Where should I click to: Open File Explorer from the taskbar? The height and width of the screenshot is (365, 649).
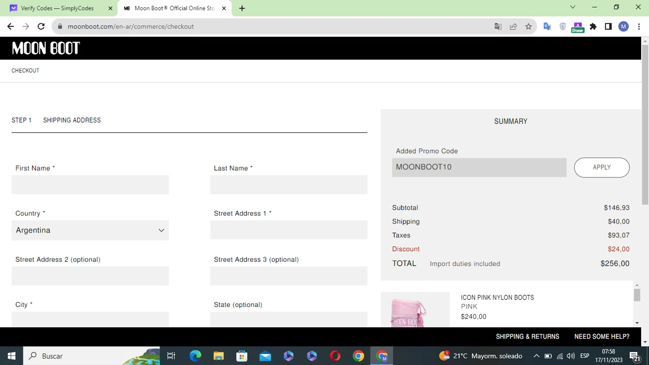[218, 356]
